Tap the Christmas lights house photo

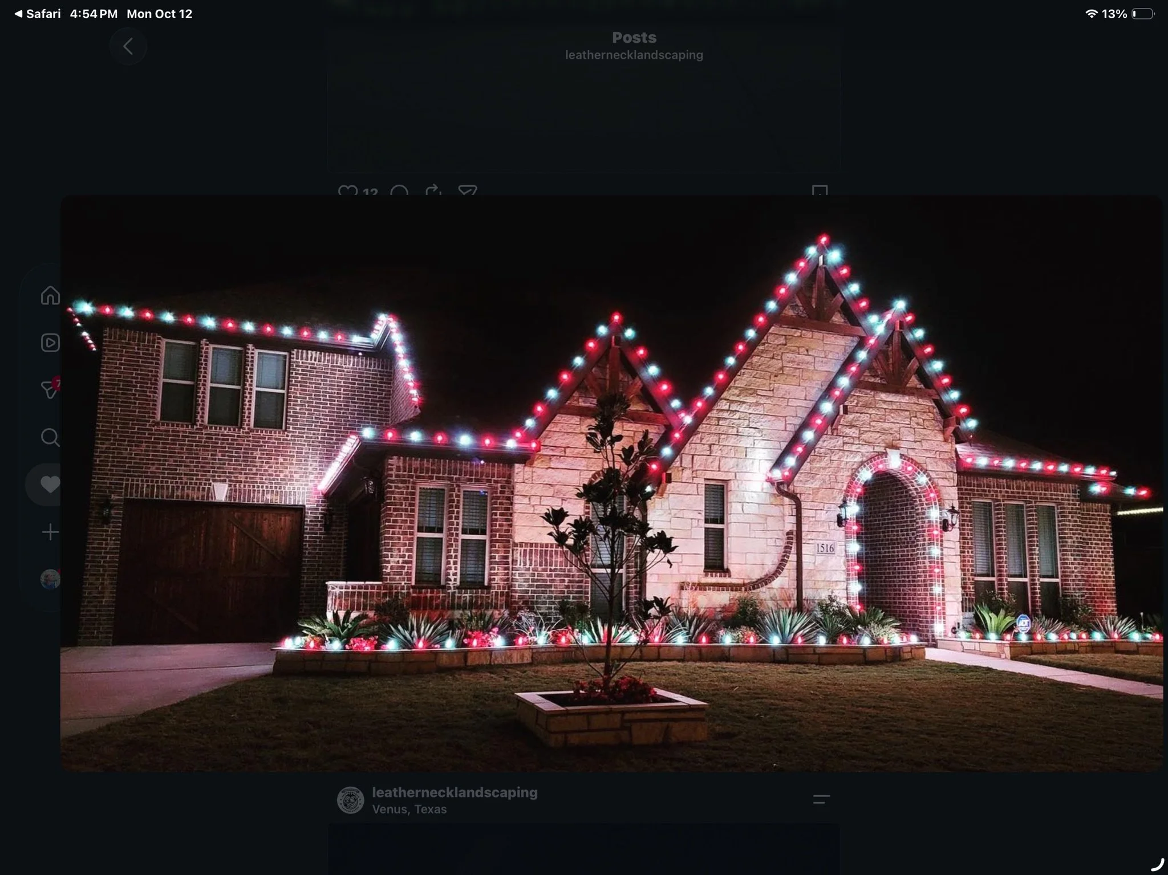pos(611,483)
